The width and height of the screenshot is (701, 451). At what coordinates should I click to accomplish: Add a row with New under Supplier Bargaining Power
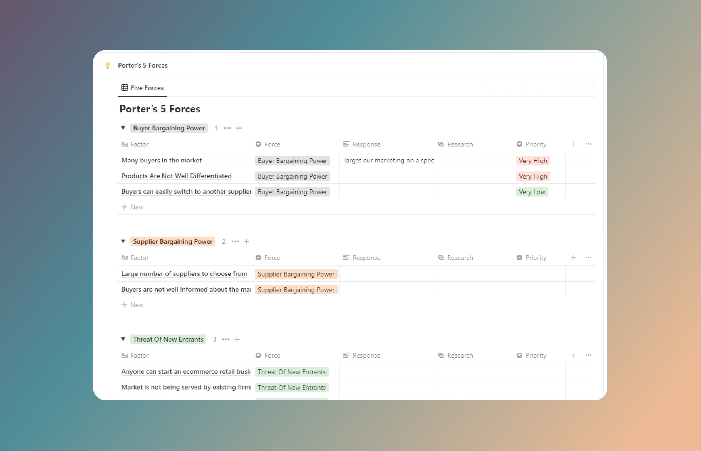point(133,305)
